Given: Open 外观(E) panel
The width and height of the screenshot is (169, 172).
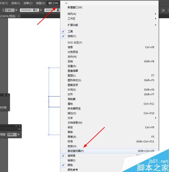Looking at the screenshot, I should coord(110,90).
